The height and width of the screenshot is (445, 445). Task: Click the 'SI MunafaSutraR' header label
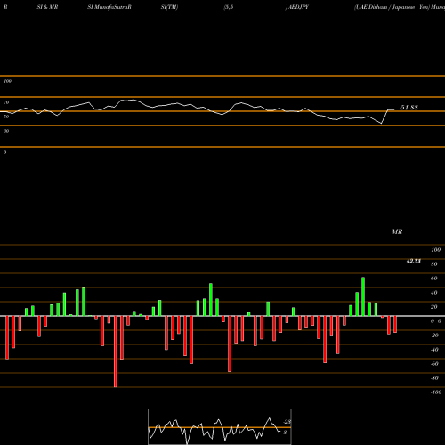[109, 7]
